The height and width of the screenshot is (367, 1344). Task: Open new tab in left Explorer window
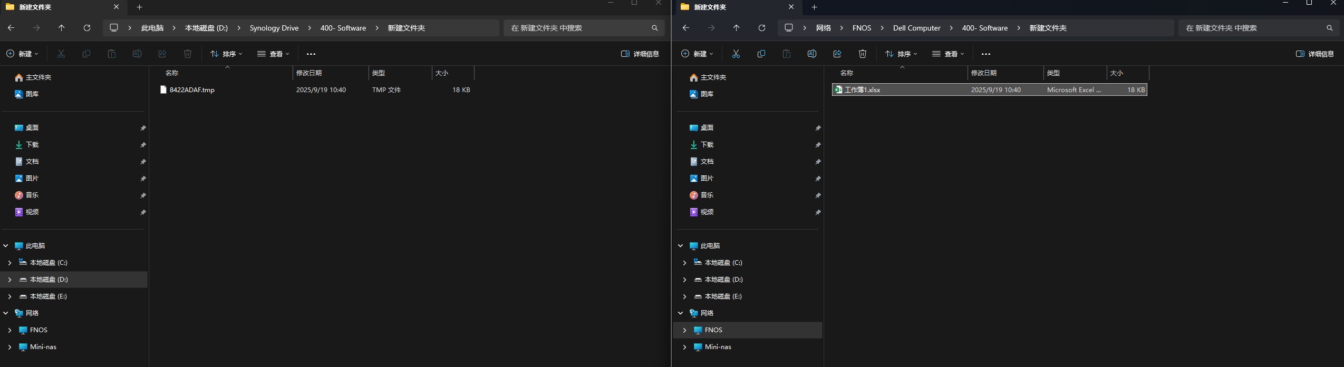140,7
